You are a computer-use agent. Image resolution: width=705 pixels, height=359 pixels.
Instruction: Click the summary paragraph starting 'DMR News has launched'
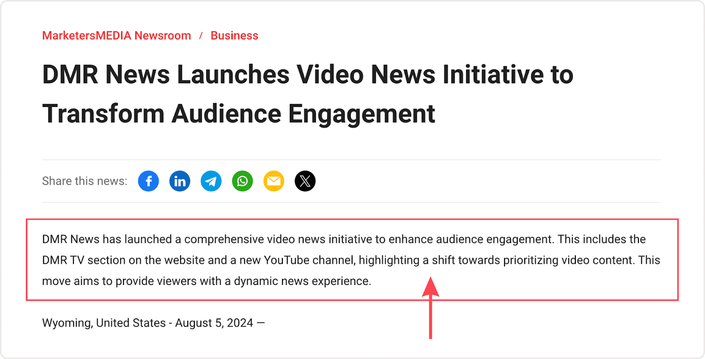point(351,260)
